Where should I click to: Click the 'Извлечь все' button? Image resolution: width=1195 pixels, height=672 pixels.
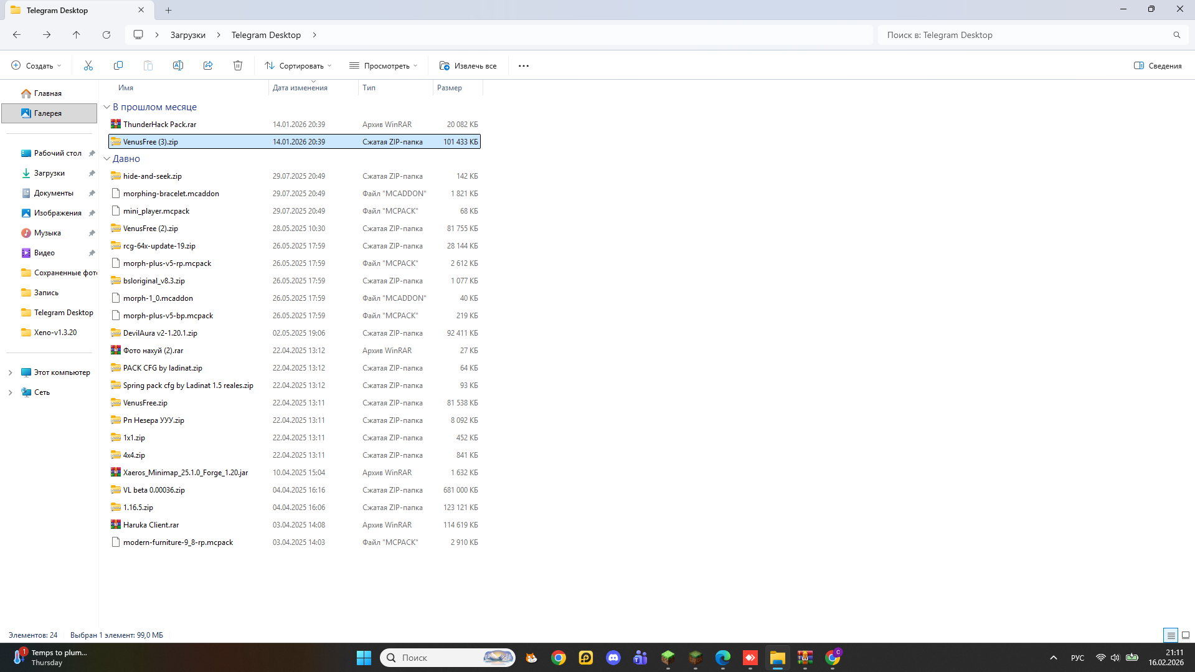(468, 65)
